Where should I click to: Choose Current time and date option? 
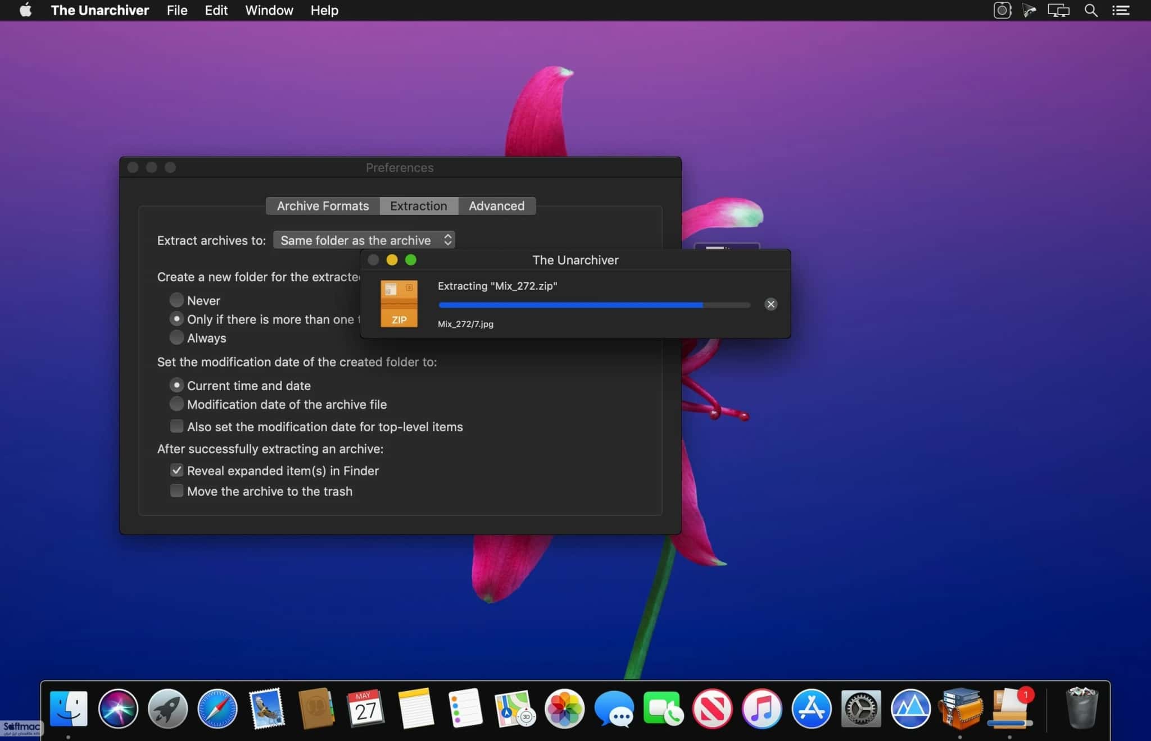click(176, 385)
